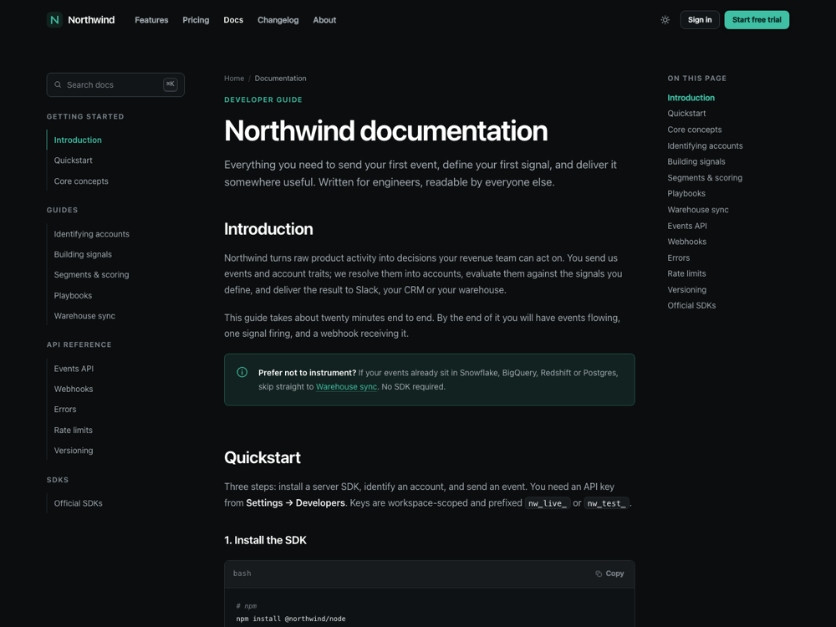Image resolution: width=836 pixels, height=627 pixels.
Task: Click the Quickstart section heading
Action: tap(263, 457)
